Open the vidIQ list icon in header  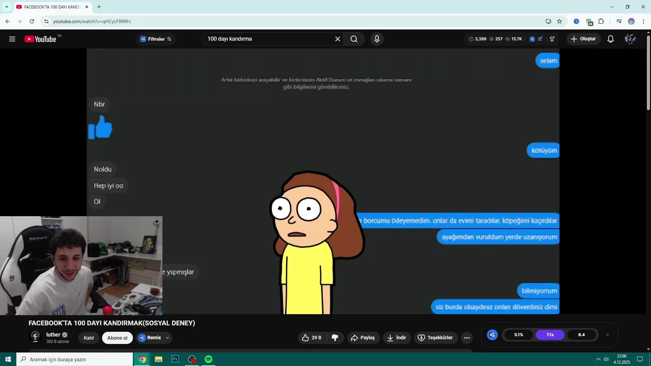(x=540, y=39)
